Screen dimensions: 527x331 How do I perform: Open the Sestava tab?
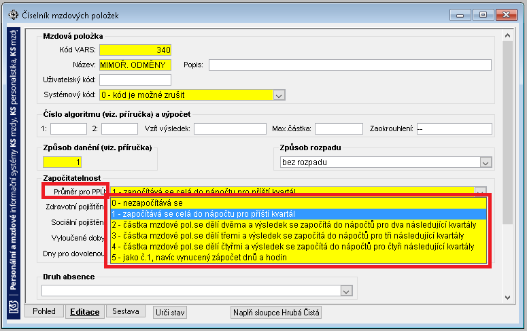[125, 311]
